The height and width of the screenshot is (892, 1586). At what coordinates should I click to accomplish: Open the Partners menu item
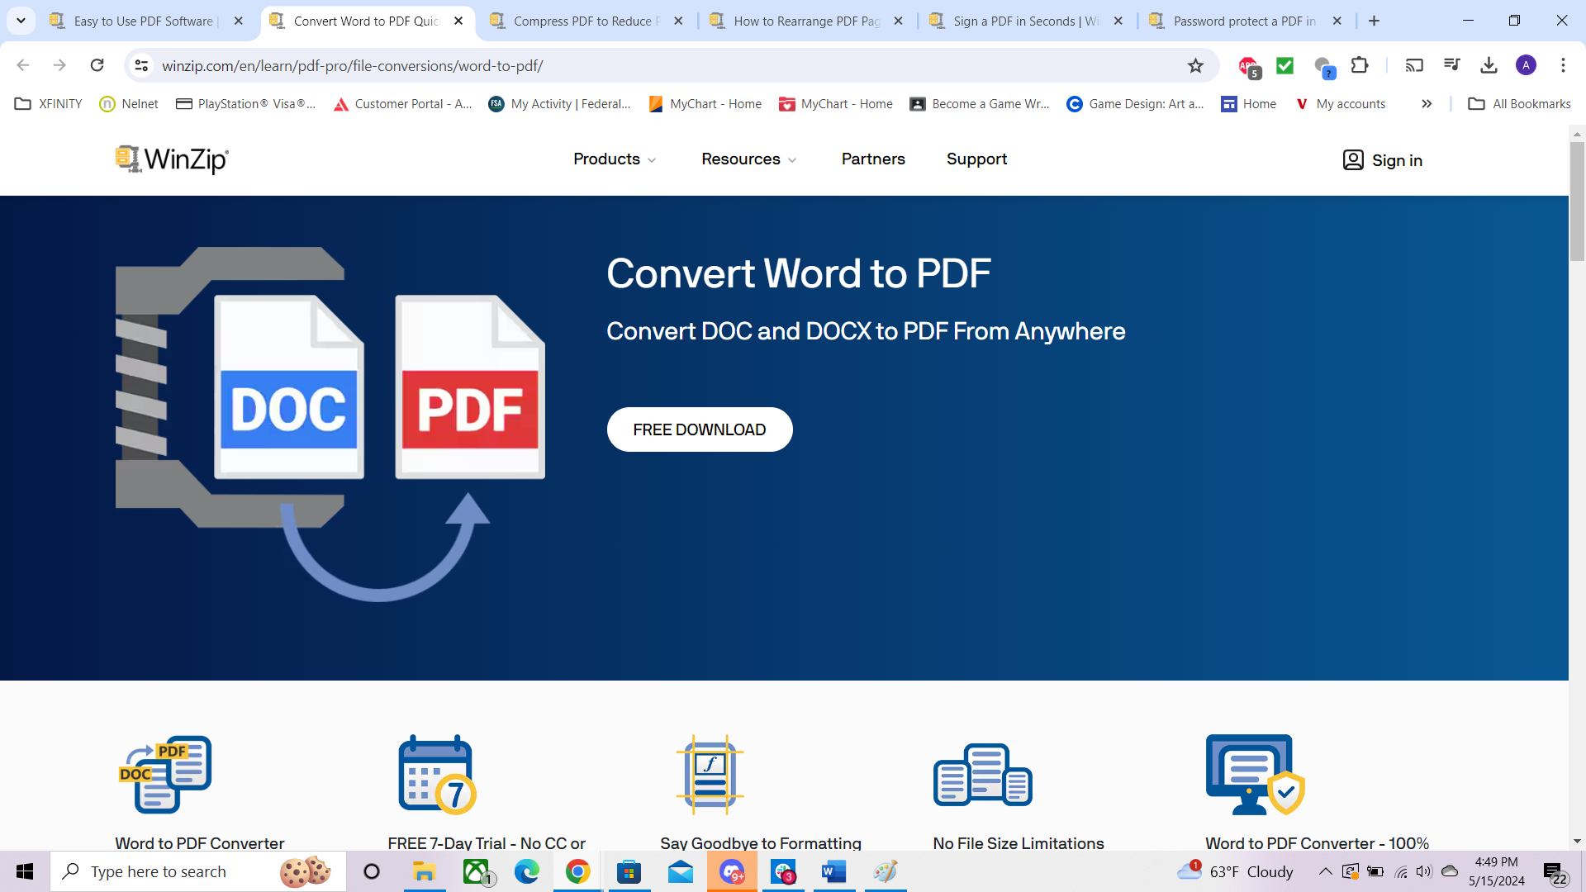[873, 159]
